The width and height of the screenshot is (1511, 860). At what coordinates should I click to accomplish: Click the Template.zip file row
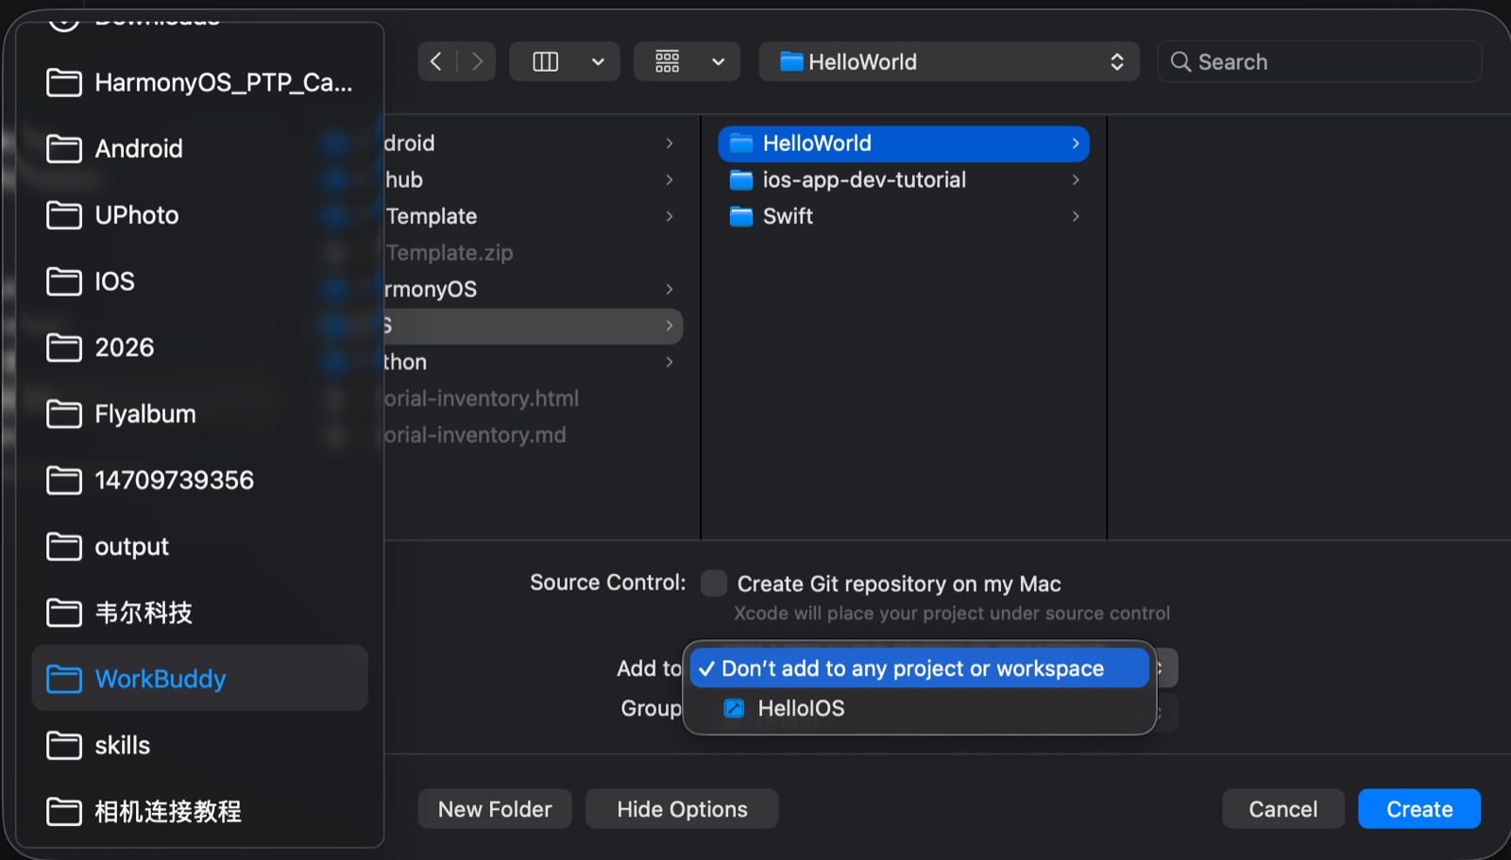click(x=533, y=253)
